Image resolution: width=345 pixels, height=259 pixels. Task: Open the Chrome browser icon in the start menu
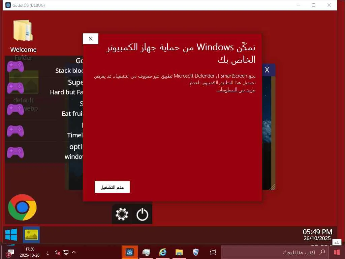pyautogui.click(x=22, y=207)
